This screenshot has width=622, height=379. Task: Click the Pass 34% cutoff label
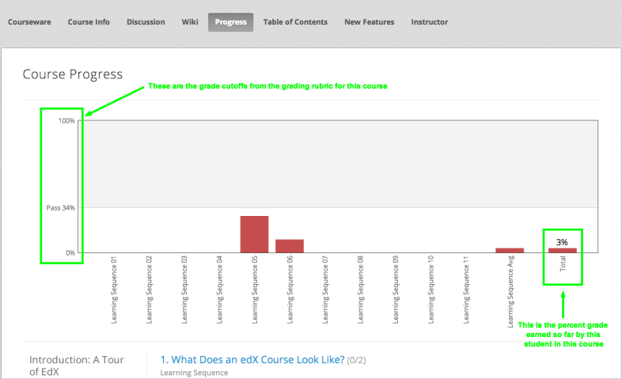click(60, 208)
